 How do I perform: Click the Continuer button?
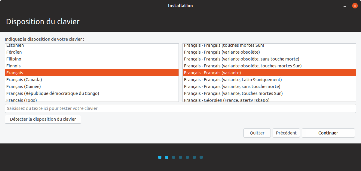[328, 133]
